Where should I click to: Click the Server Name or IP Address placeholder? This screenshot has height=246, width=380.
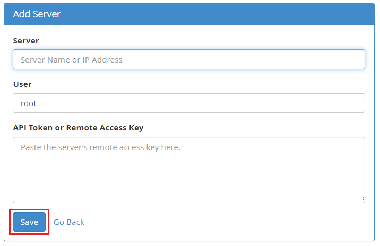(x=72, y=60)
